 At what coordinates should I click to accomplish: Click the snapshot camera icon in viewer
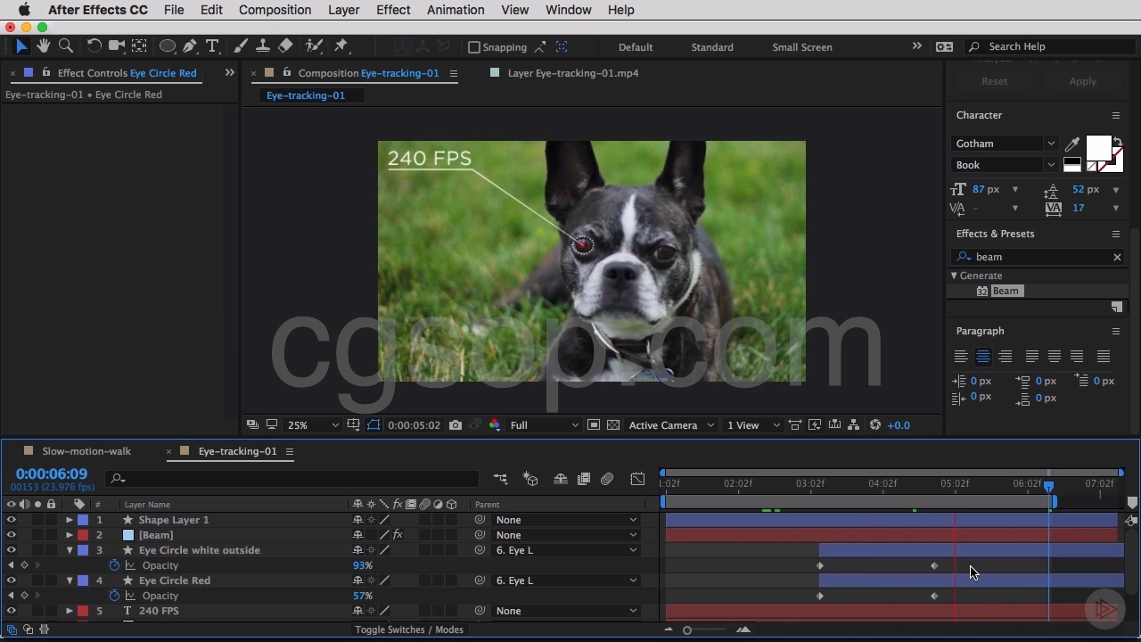click(x=456, y=425)
